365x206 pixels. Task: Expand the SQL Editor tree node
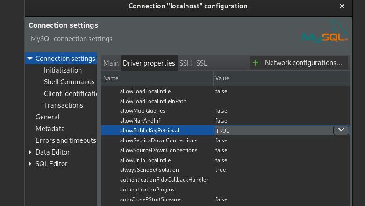coord(30,164)
